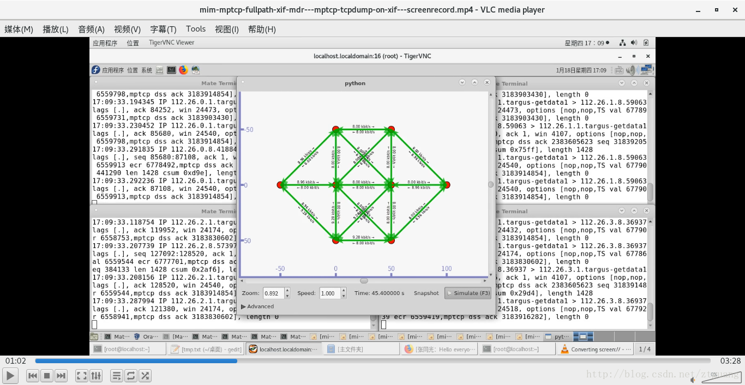This screenshot has height=385, width=745.
Task: Click the host network status icon
Action: tap(622, 43)
